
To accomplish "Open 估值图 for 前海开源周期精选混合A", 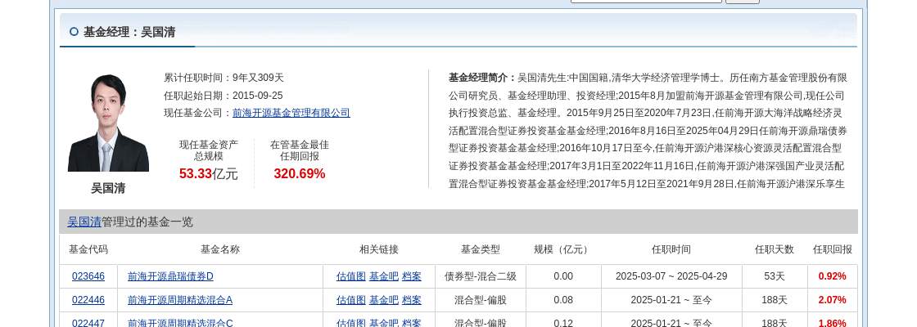I will [351, 300].
